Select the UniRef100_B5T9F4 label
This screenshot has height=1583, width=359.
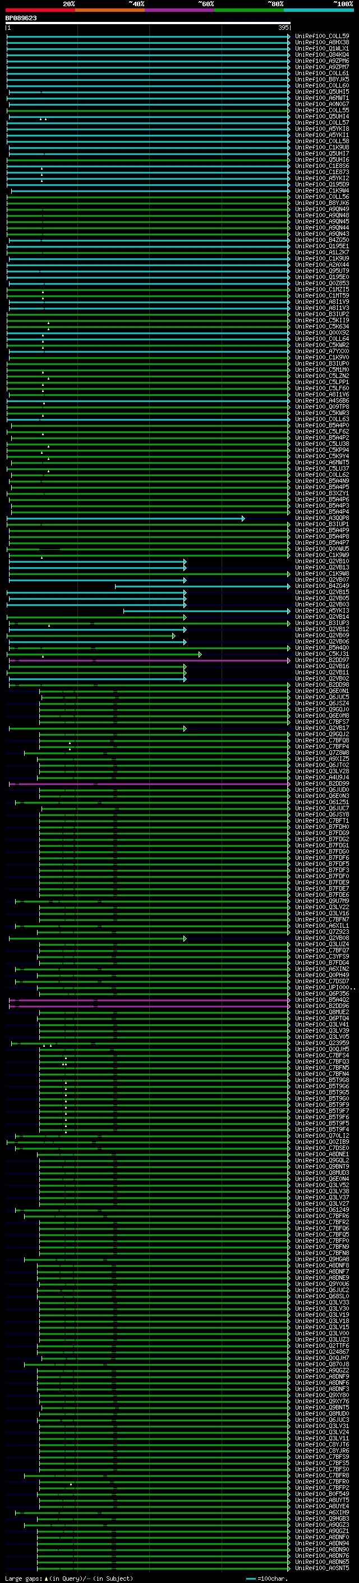coord(322,1129)
